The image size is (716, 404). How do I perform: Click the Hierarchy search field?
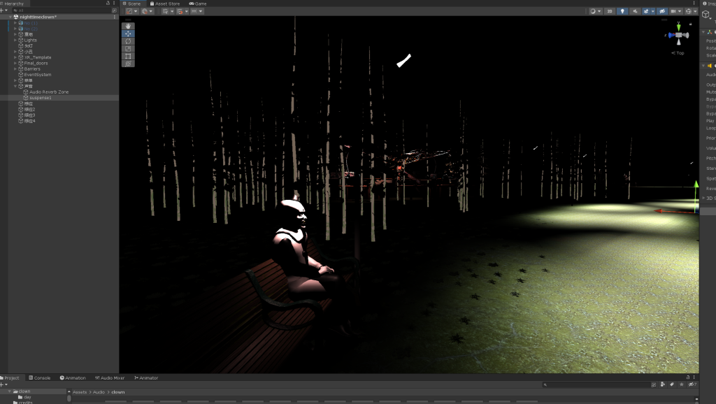(x=61, y=10)
